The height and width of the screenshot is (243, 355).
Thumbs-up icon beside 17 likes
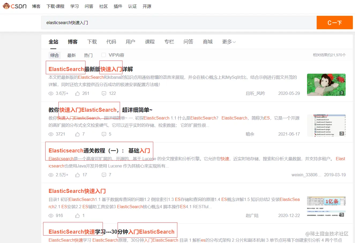click(77, 175)
